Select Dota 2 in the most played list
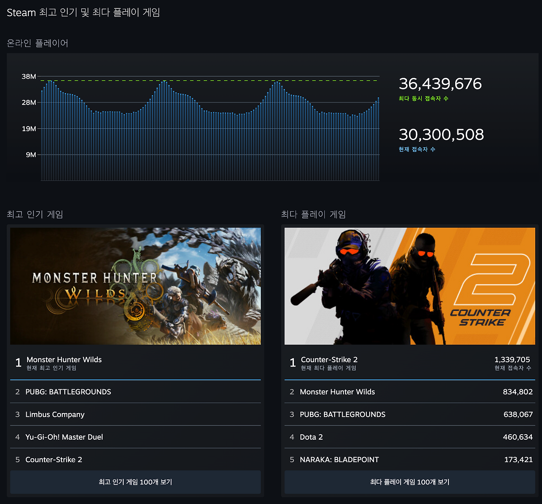542x504 pixels. click(x=410, y=437)
